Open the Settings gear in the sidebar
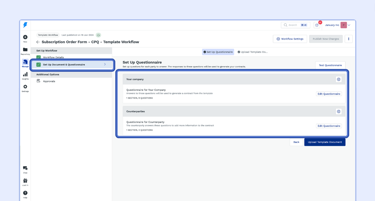Screen dimensions: 375x201 tap(25, 87)
